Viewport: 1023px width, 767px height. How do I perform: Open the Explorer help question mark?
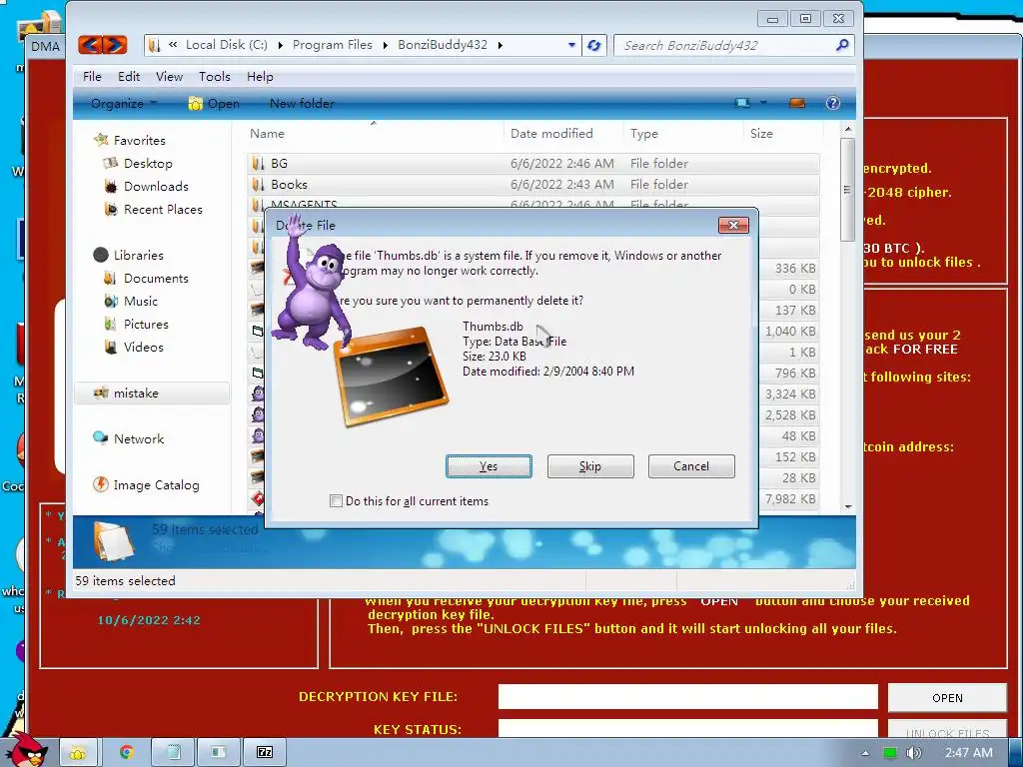click(832, 103)
